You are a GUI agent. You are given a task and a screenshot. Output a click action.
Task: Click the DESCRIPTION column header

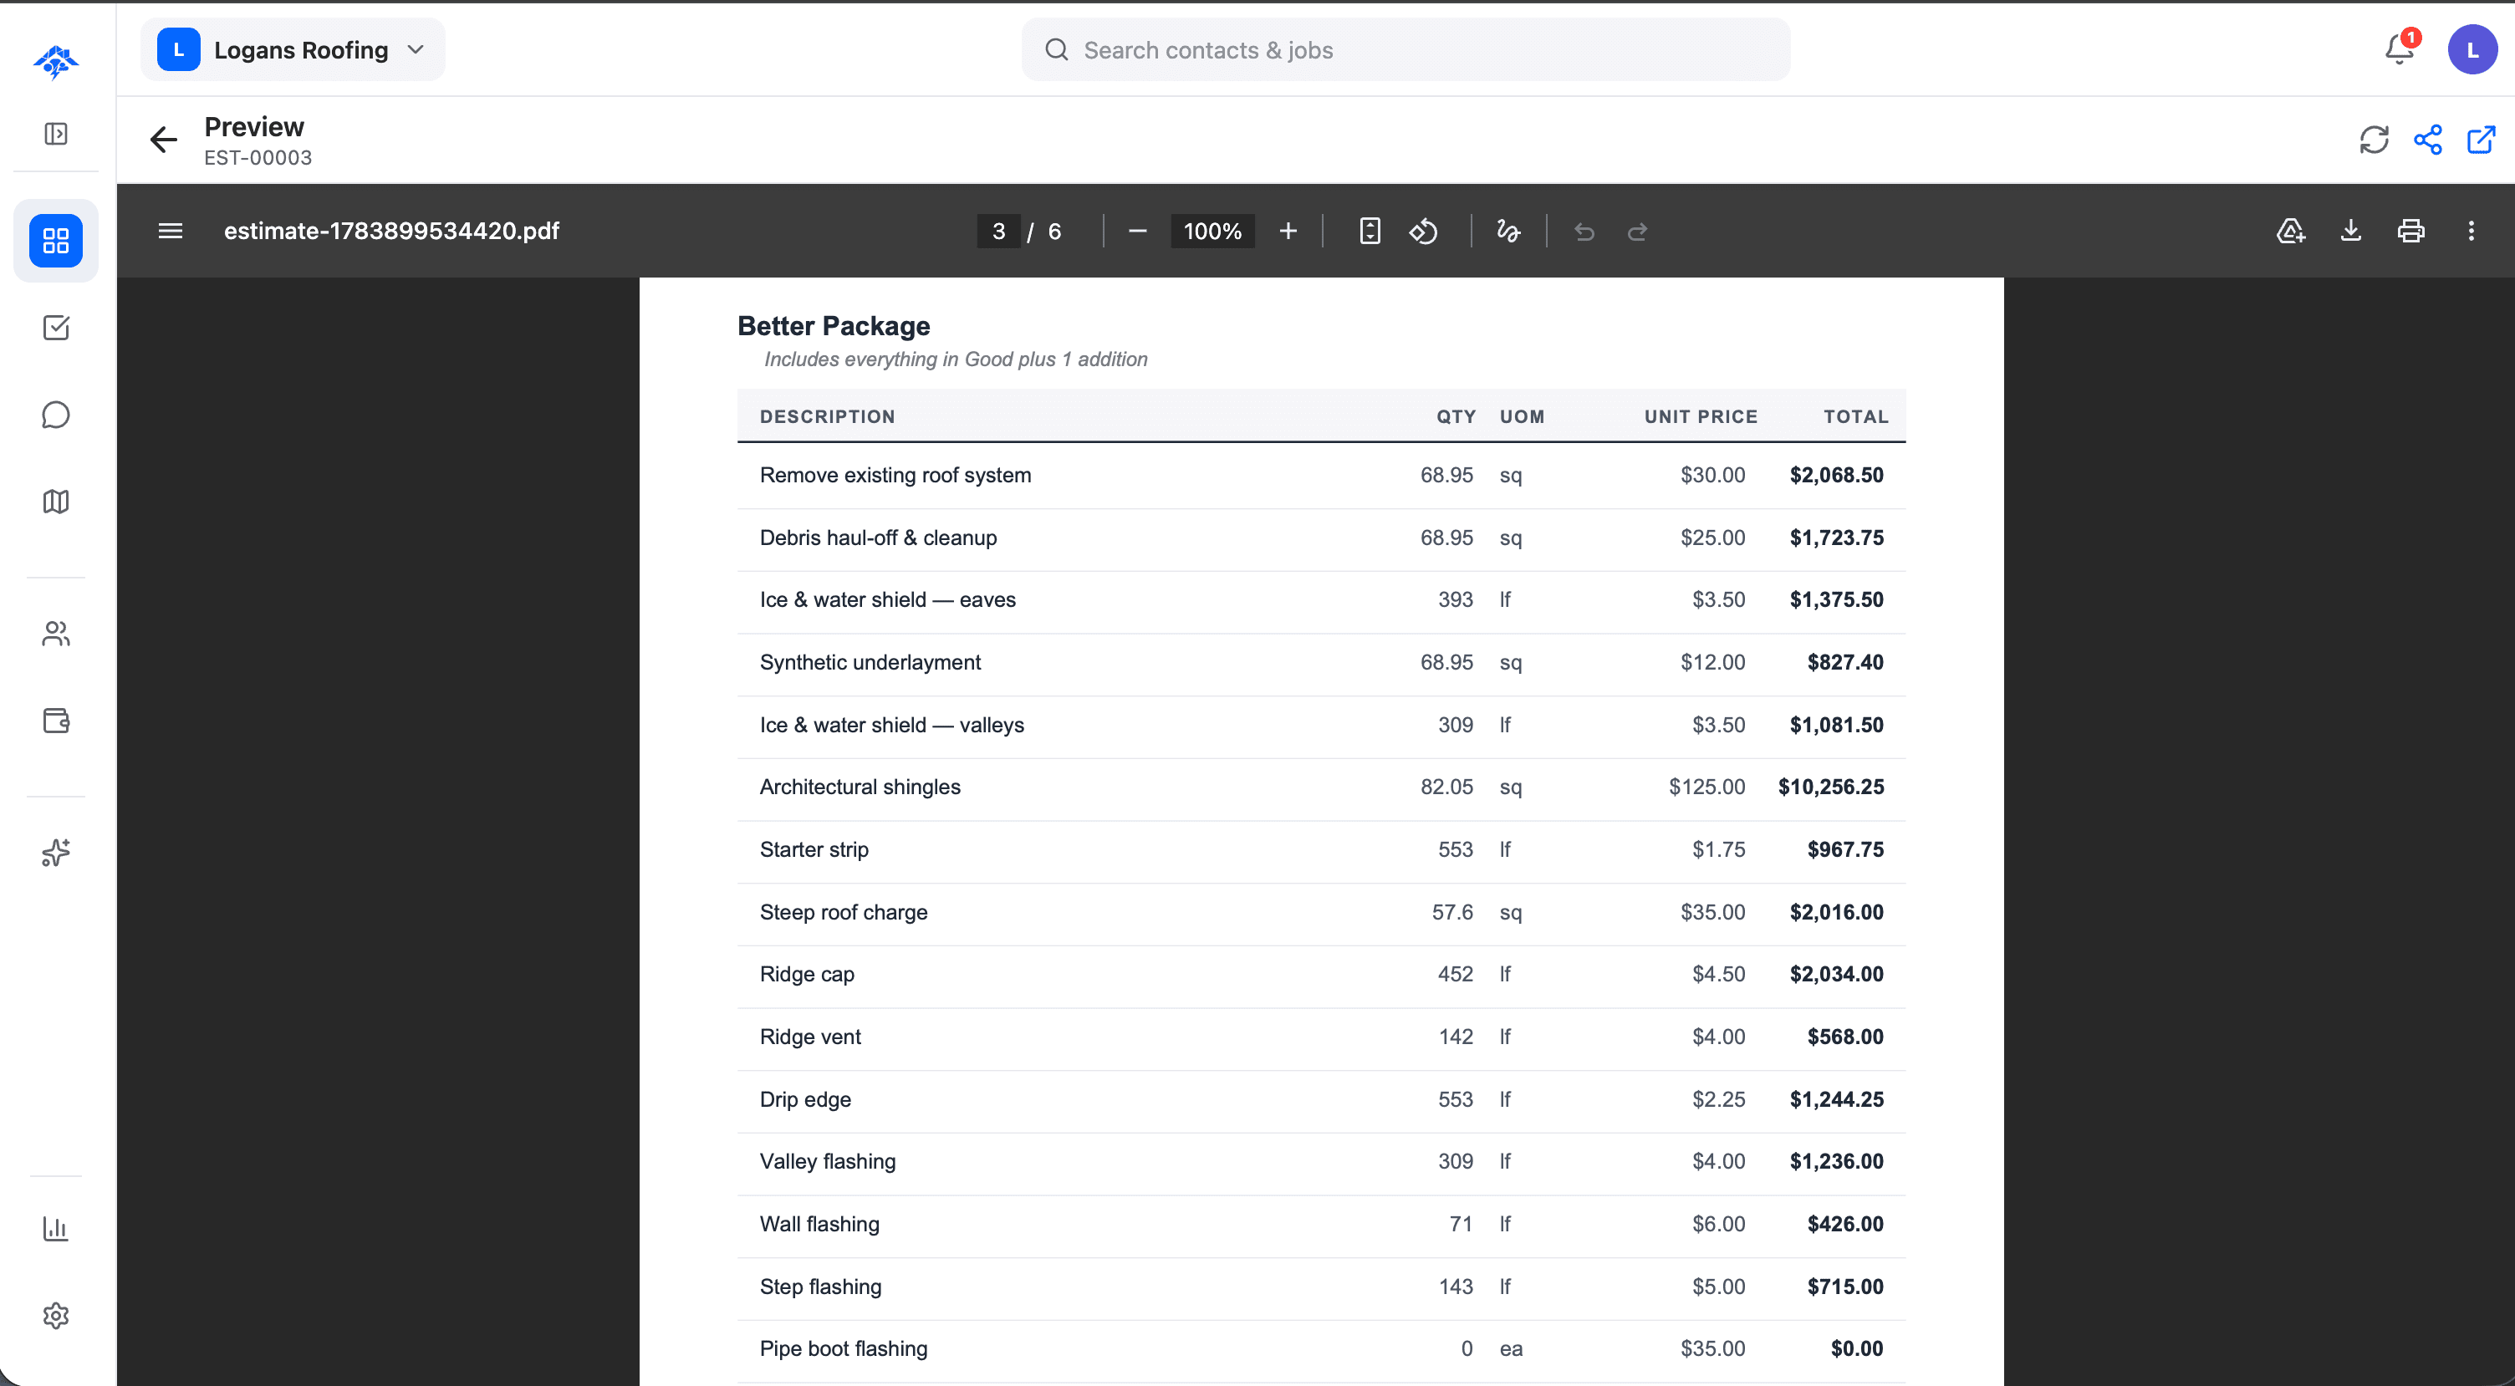(x=828, y=417)
